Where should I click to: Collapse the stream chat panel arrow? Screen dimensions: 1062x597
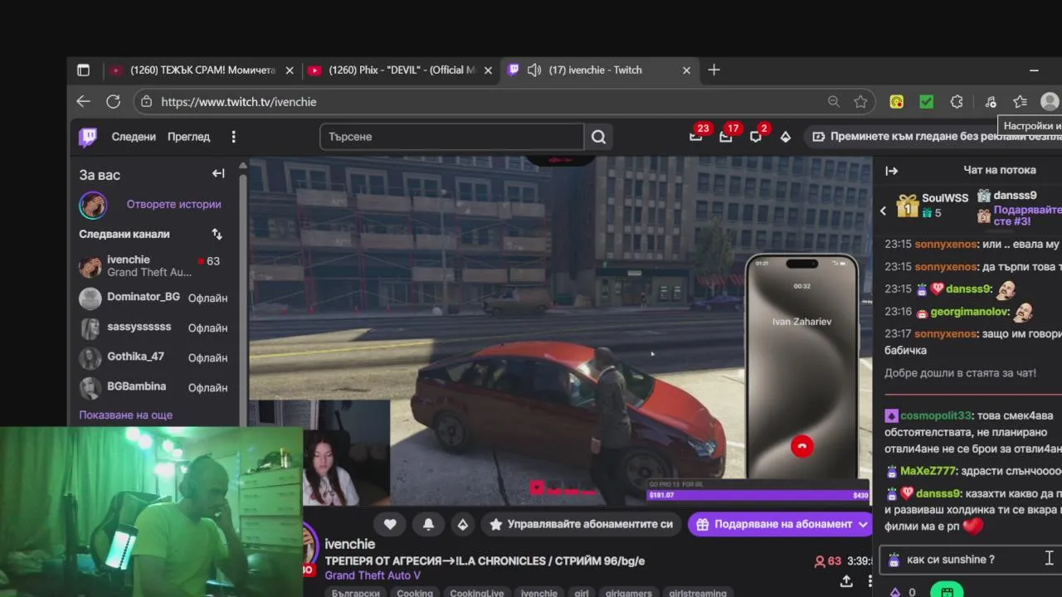(892, 171)
